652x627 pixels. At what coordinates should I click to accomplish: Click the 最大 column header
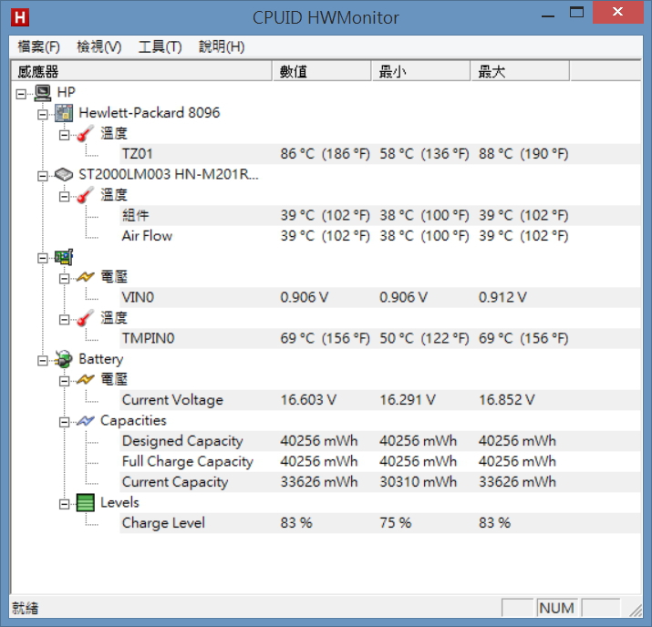click(519, 71)
